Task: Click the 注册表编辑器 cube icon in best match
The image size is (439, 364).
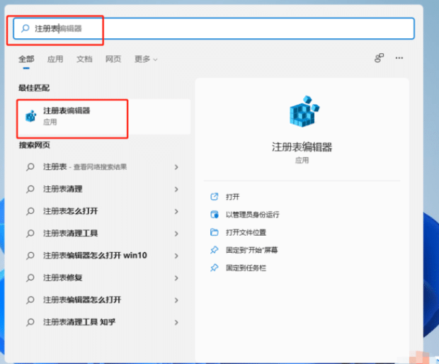Action: [x=30, y=116]
